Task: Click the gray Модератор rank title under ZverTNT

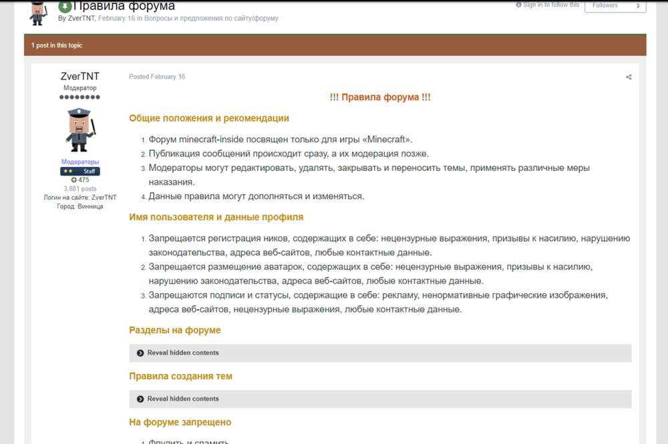Action: (80, 87)
